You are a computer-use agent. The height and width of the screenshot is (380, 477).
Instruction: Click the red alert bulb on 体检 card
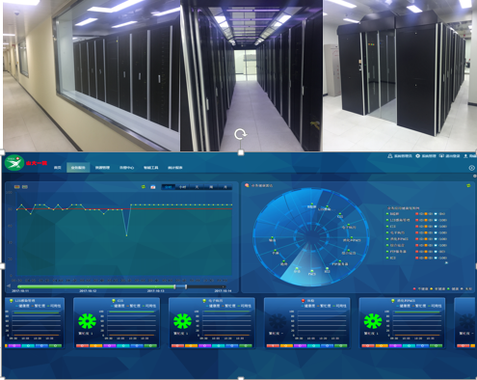click(303, 301)
